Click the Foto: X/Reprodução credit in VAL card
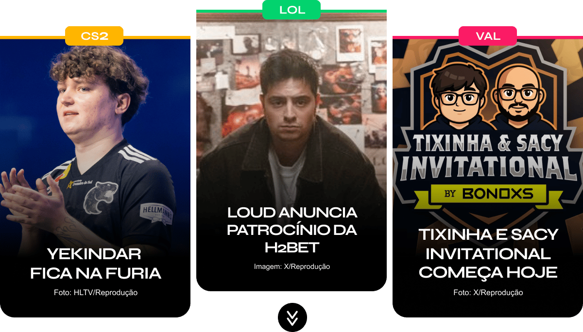Screen dimensions: 583x332 click(x=488, y=293)
